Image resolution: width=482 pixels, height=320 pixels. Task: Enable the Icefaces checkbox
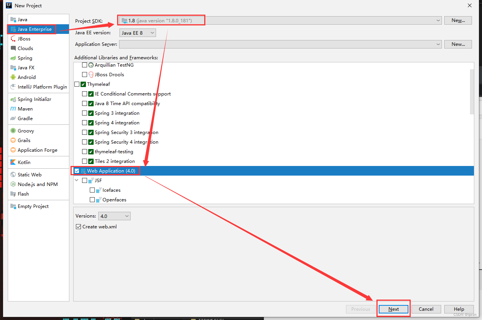point(92,190)
